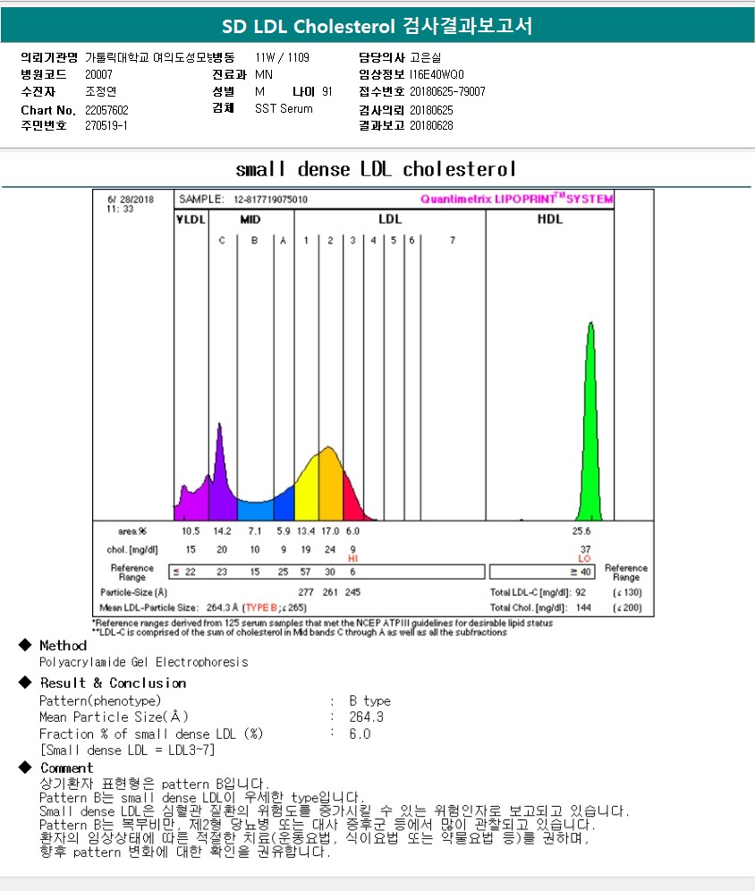Screen dimensions: 755x891
Task: Click the red 'TYPE B' label
Action: 261,607
